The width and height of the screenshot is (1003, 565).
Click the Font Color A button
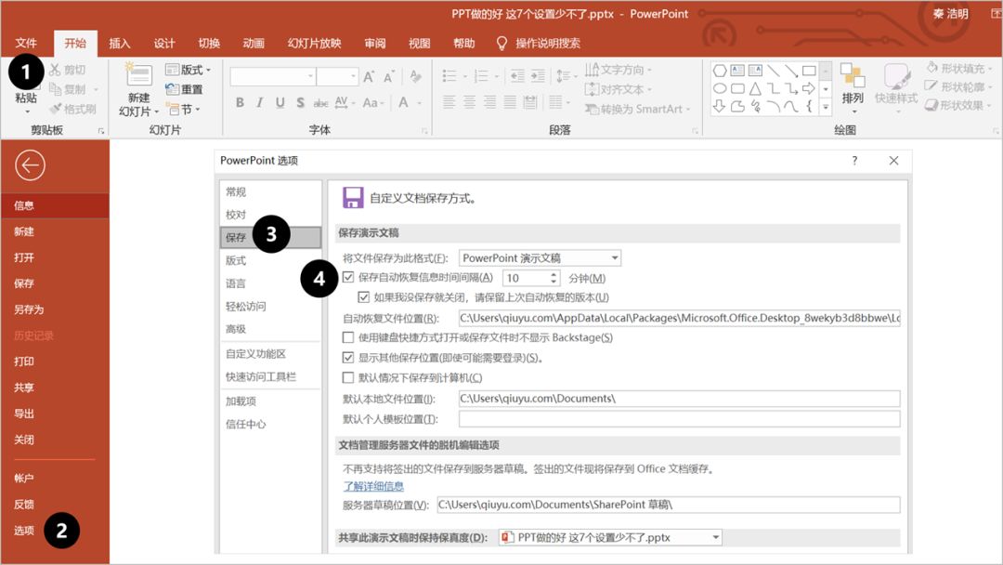tap(403, 102)
